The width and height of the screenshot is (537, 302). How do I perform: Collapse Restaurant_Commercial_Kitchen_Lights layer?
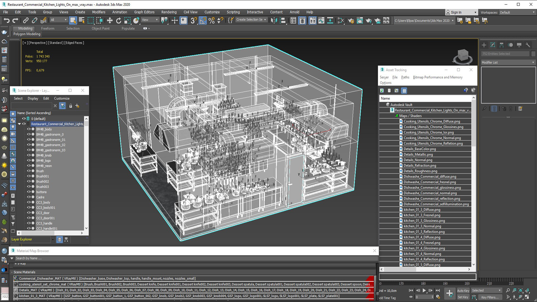(x=19, y=124)
